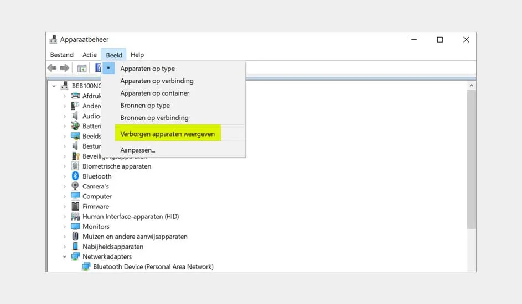522x304 pixels.
Task: Click the Camera's webcam icon
Action: pos(75,186)
